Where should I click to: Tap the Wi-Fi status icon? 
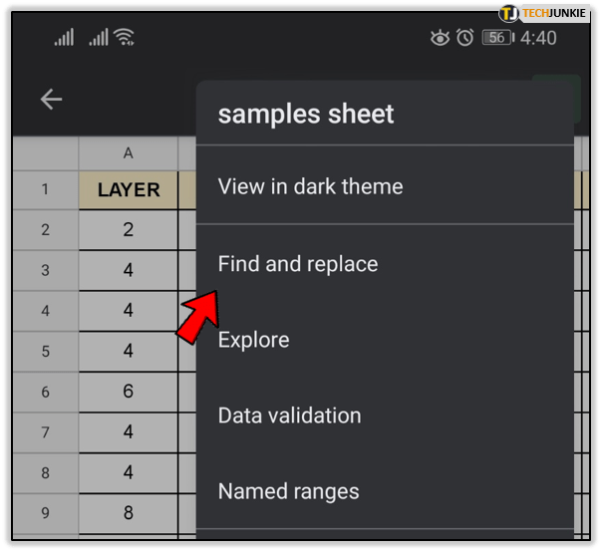coord(124,38)
